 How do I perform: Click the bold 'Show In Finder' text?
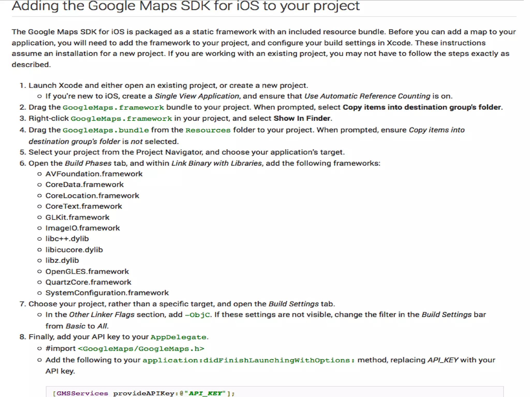[302, 118]
